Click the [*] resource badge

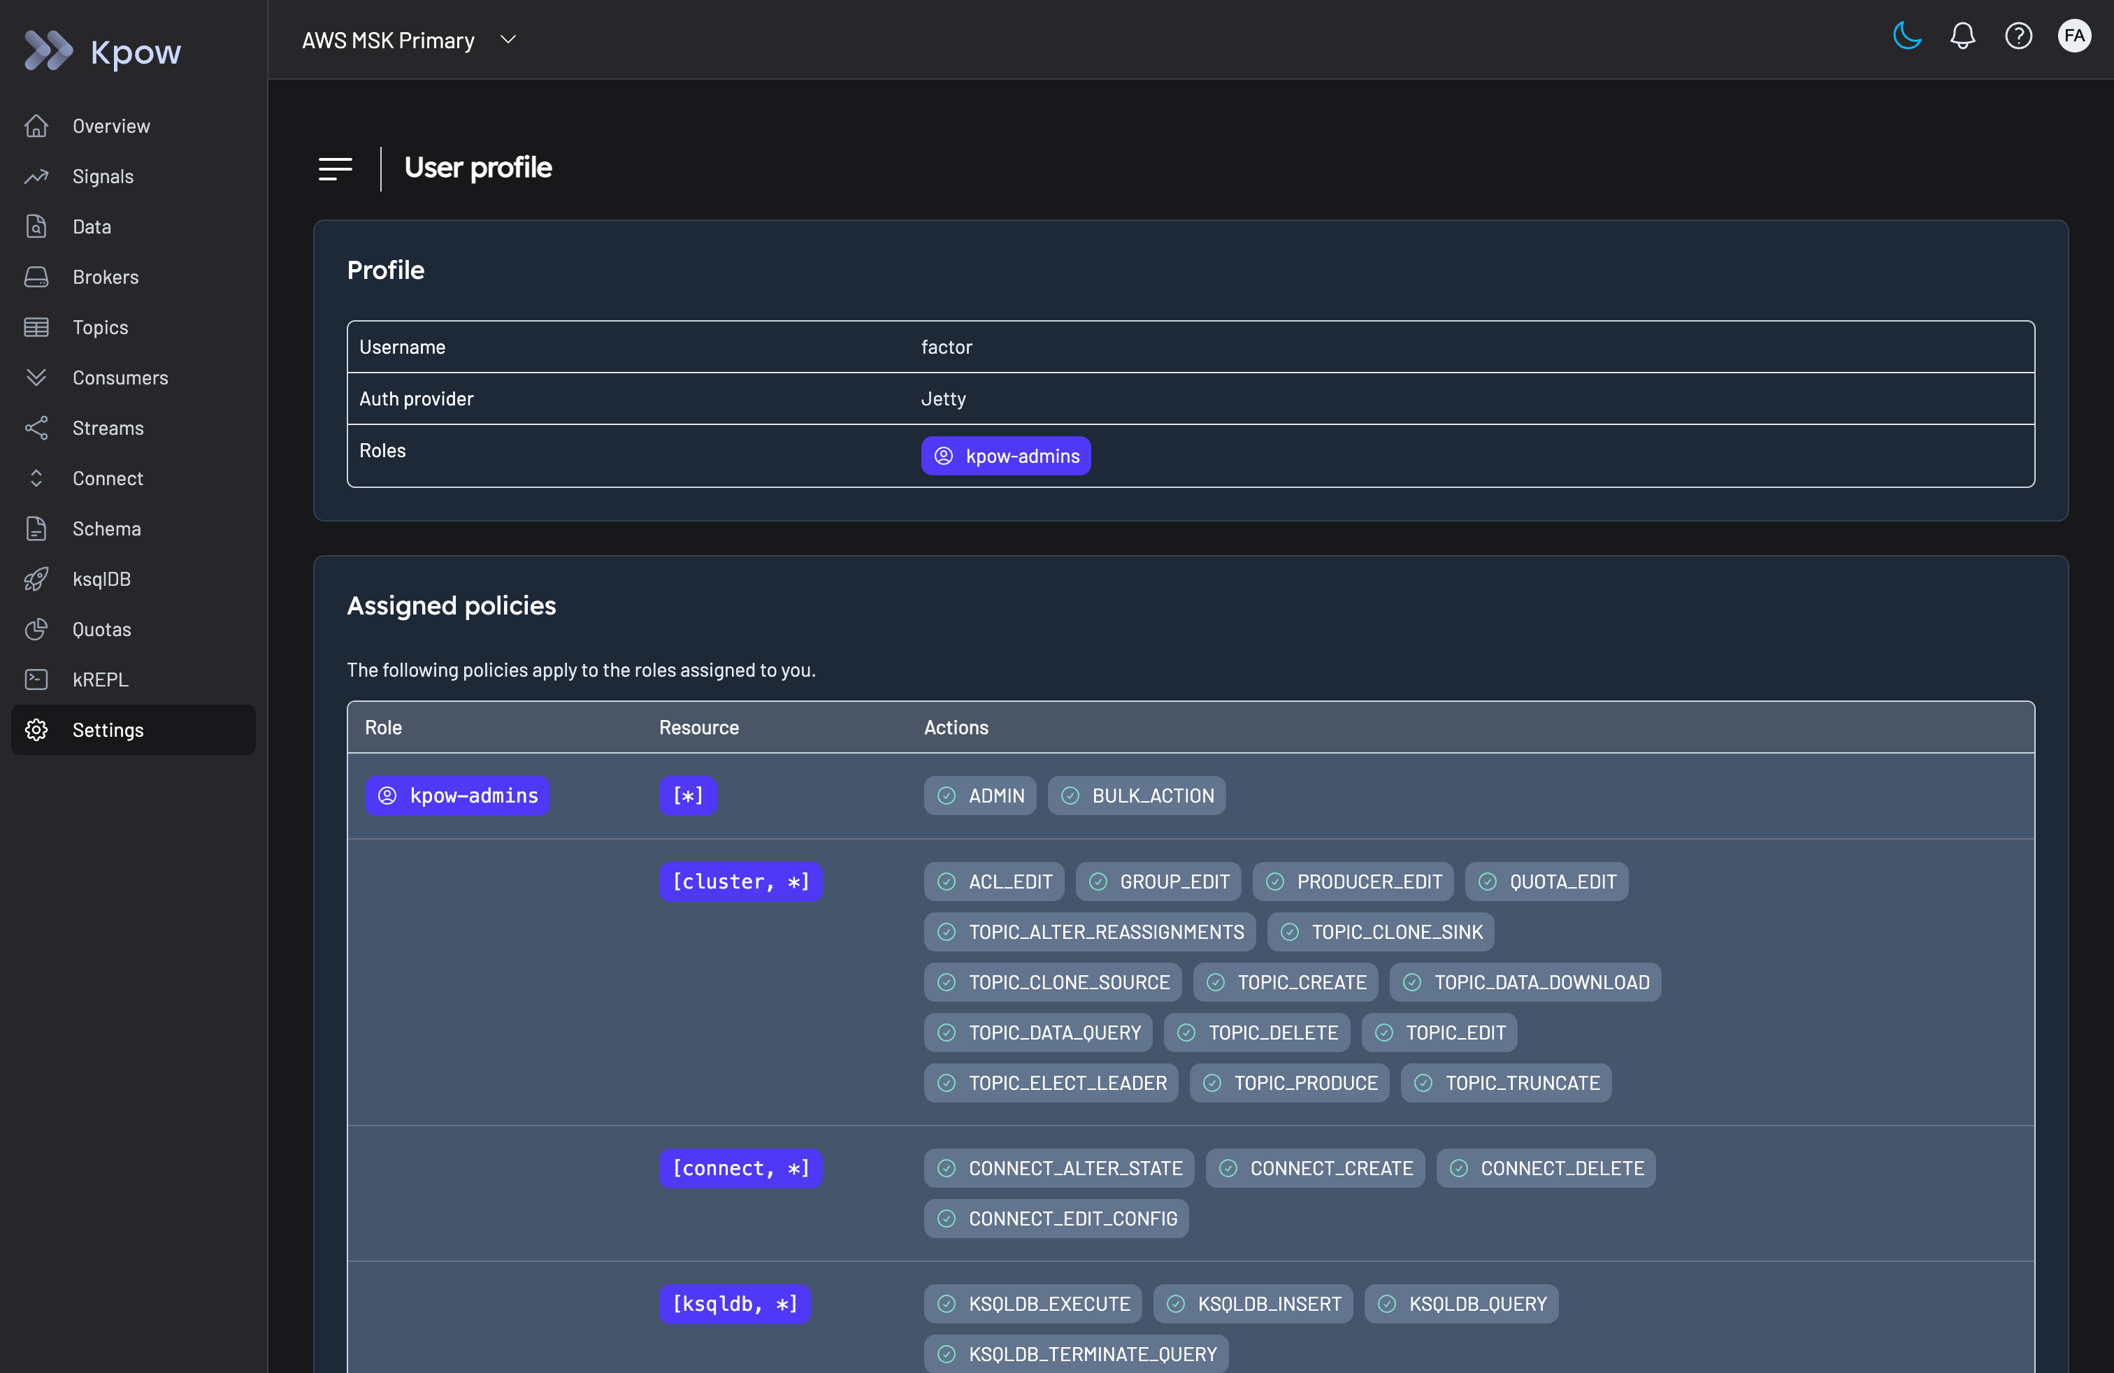pyautogui.click(x=687, y=797)
